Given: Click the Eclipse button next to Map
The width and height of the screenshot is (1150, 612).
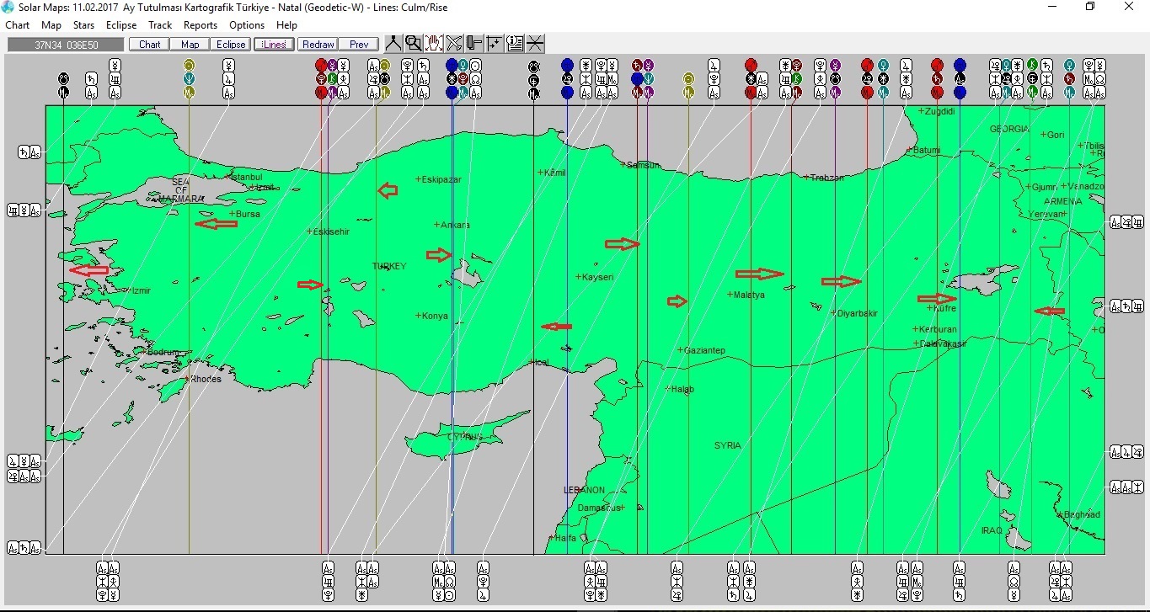Looking at the screenshot, I should [x=230, y=44].
